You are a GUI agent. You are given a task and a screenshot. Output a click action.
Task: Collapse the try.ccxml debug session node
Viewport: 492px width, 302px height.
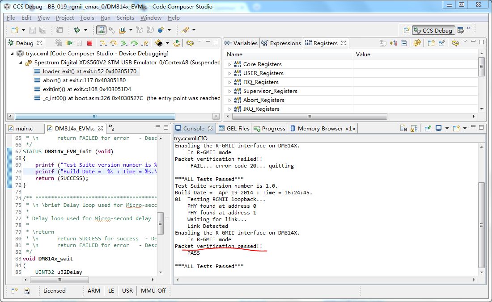[12, 54]
